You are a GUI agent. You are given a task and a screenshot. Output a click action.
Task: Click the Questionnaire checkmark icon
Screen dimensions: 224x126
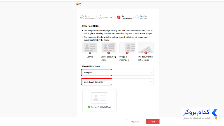click(x=101, y=17)
